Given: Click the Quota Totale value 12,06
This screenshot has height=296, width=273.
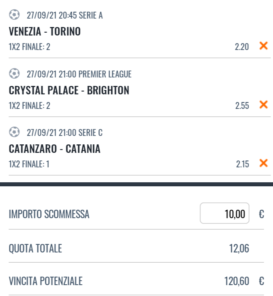Looking at the screenshot, I should click(239, 248).
